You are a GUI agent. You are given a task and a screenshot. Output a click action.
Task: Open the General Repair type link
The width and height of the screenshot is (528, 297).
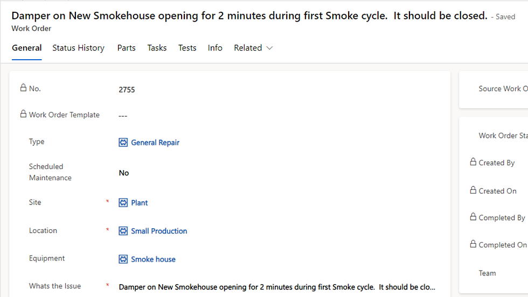(x=155, y=143)
